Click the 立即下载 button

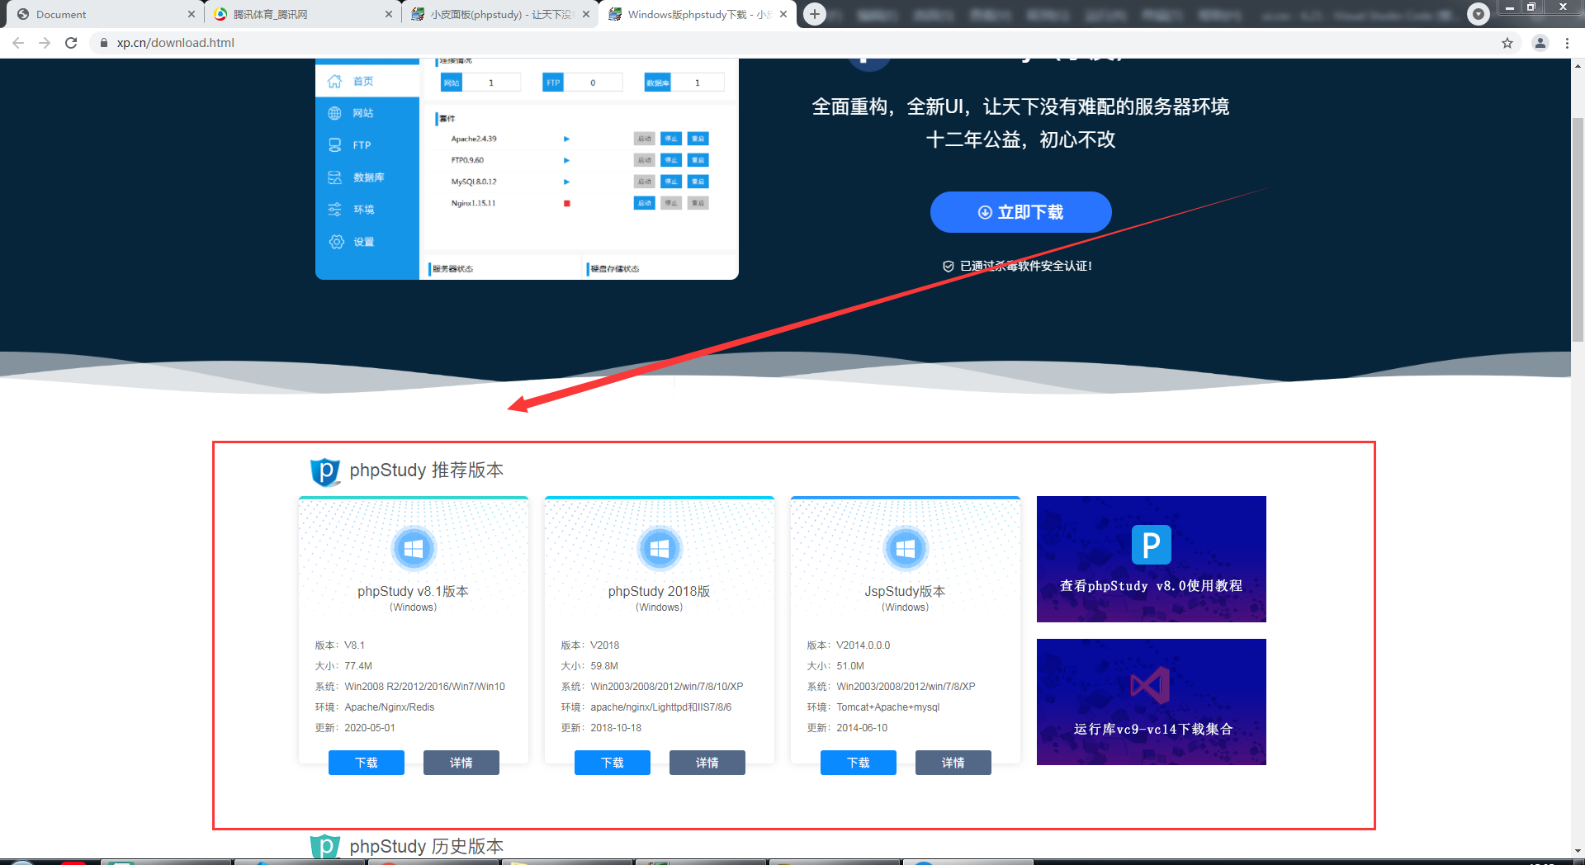click(x=1020, y=212)
